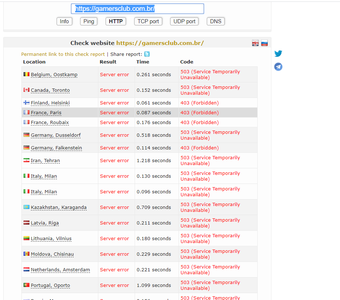Click Canada, Toronto location link
The image size is (340, 300).
pyautogui.click(x=50, y=90)
